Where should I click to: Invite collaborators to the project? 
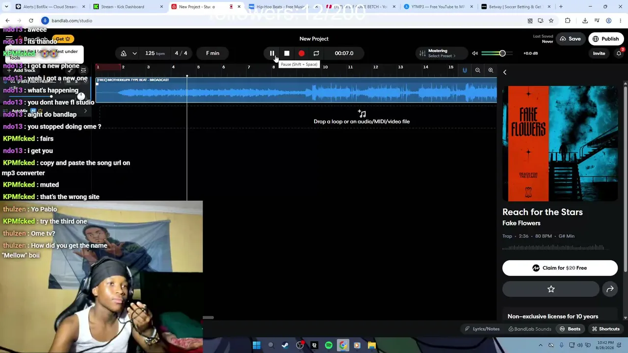point(599,53)
